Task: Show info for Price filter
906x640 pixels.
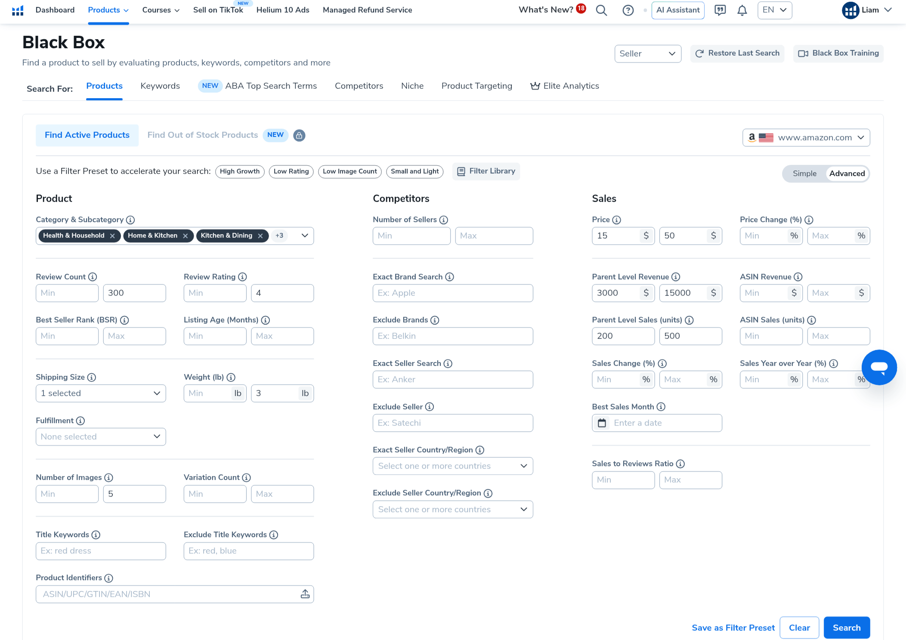Action: (x=617, y=220)
